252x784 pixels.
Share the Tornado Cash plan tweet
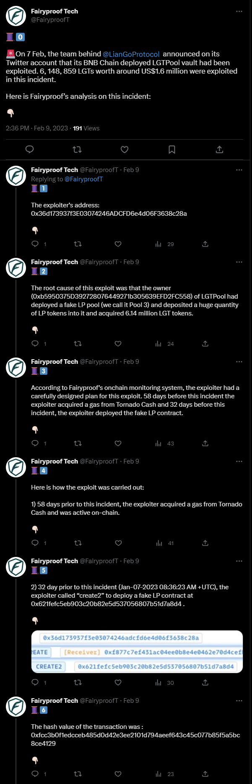[205, 443]
